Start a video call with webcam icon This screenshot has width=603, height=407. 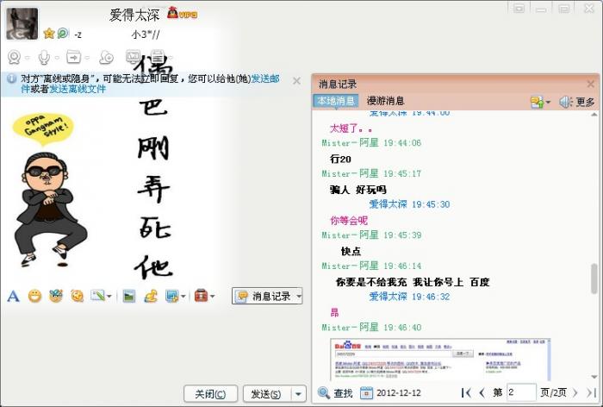15,58
